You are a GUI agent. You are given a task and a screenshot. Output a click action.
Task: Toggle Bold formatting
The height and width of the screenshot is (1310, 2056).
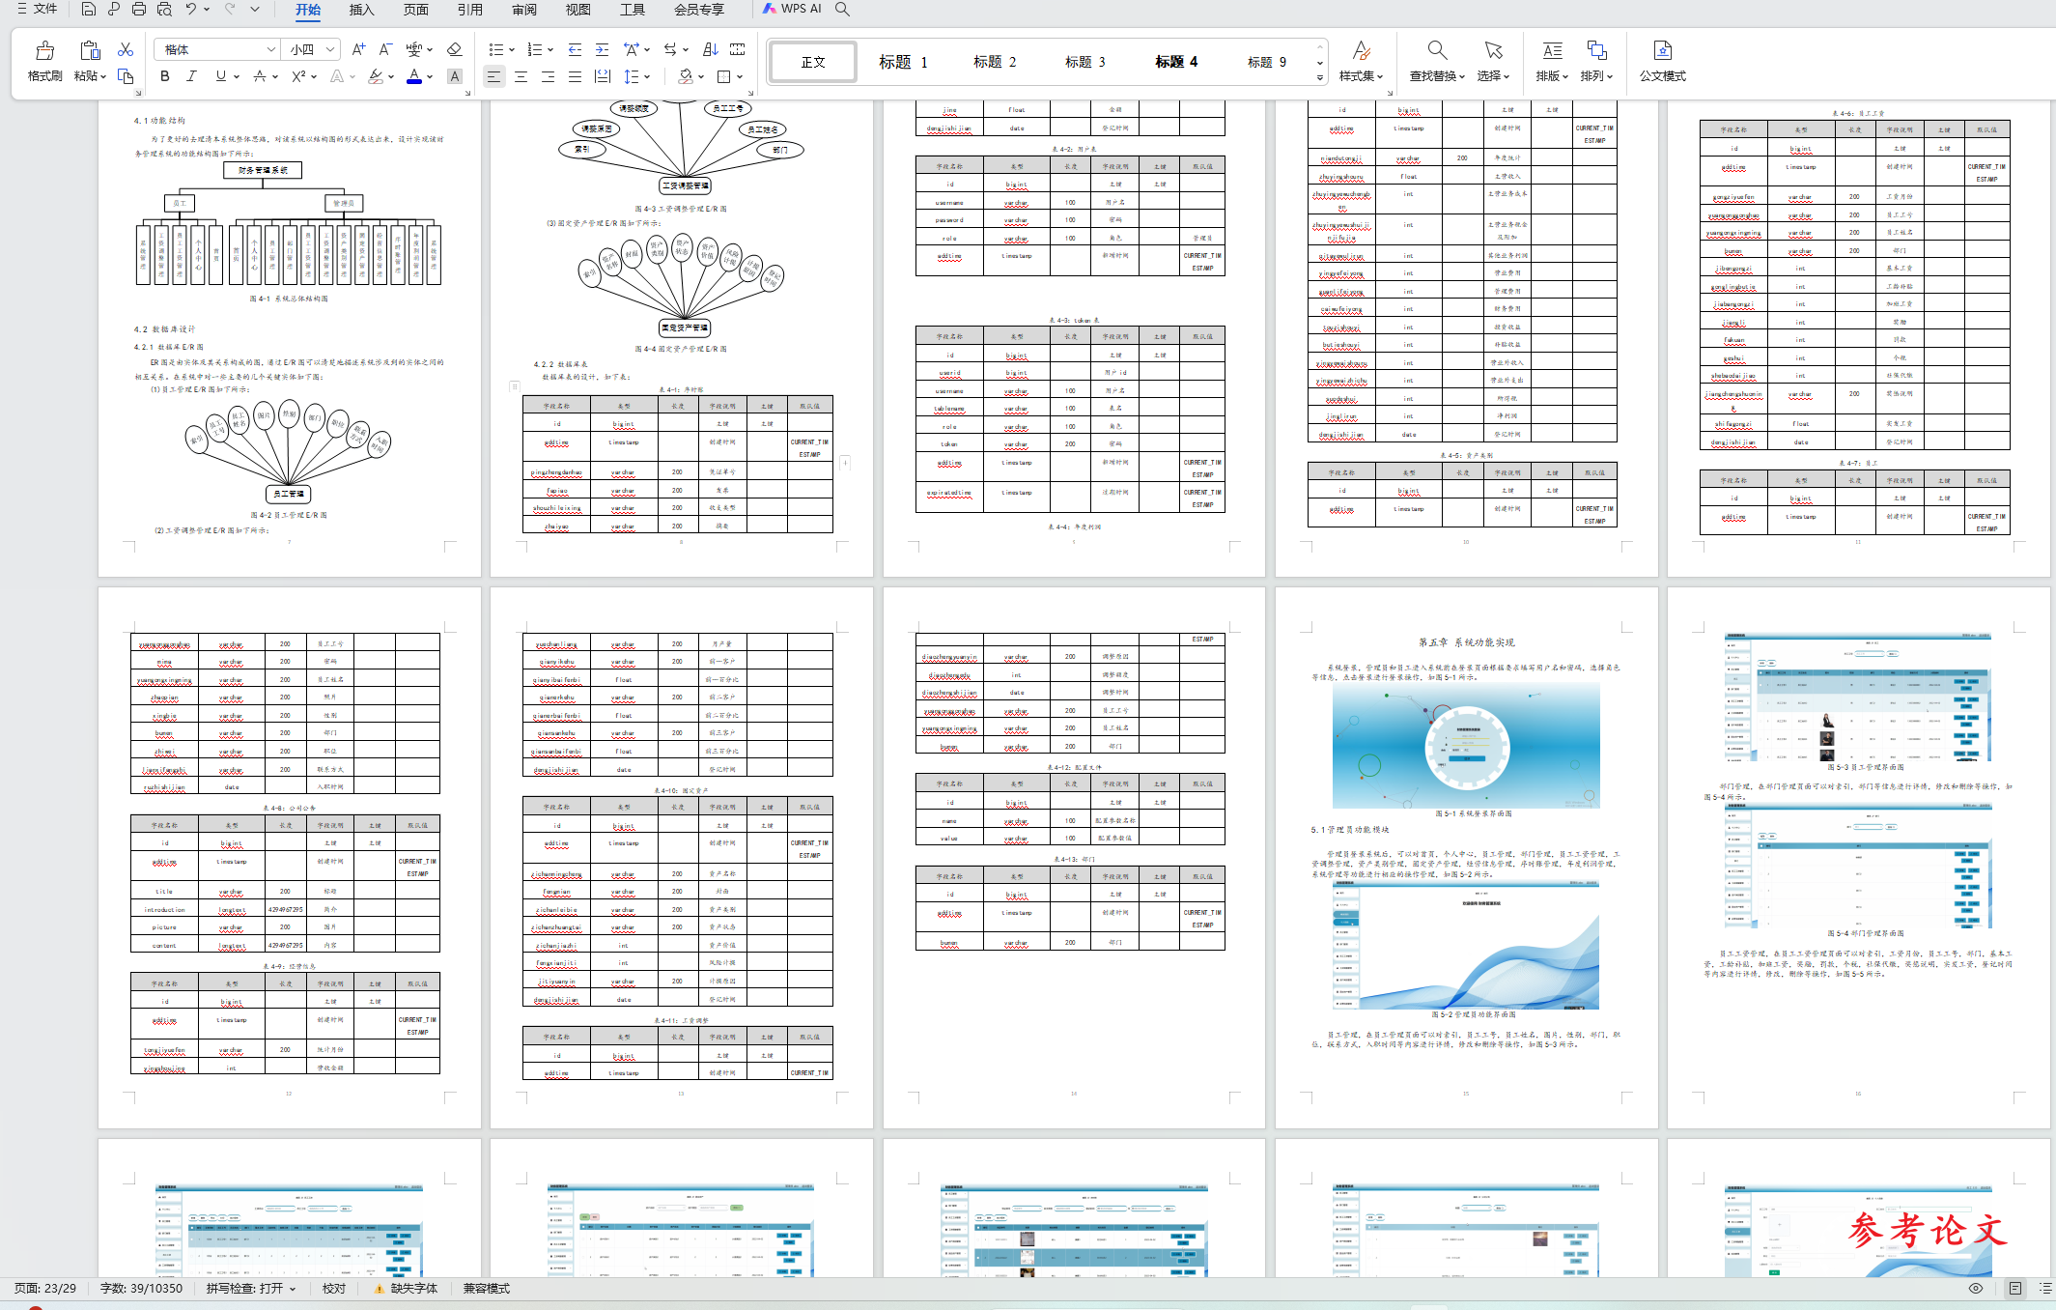165,76
